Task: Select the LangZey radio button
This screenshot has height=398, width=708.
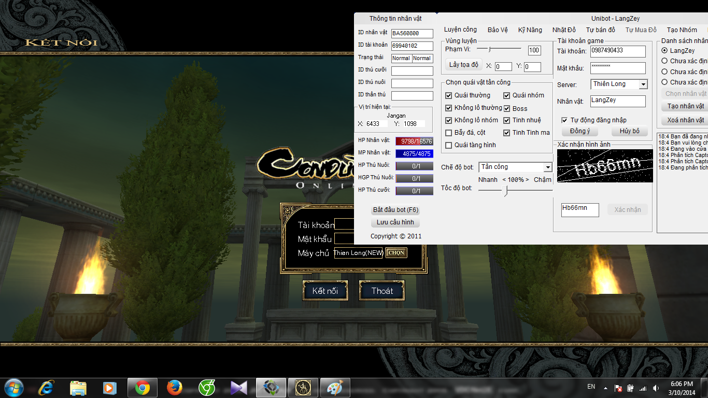Action: [x=664, y=51]
